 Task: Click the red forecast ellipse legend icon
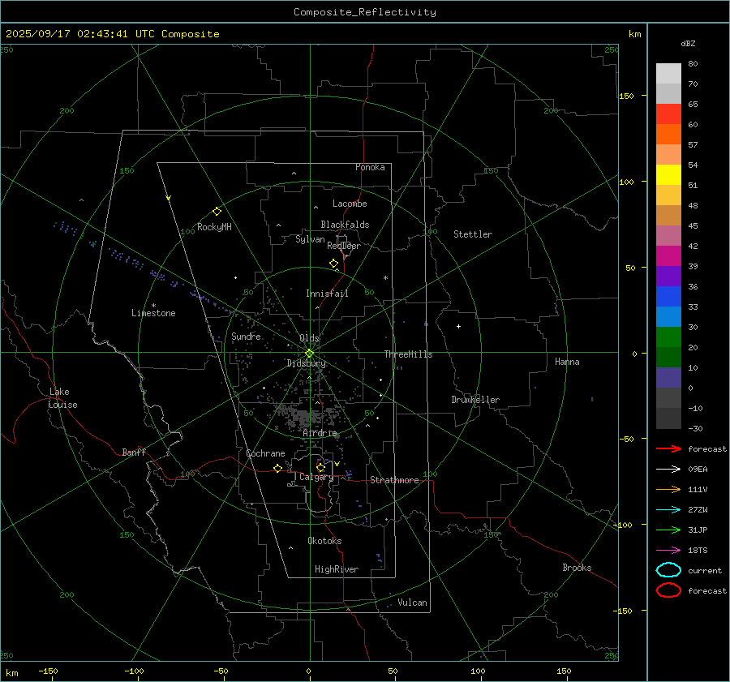tap(668, 590)
